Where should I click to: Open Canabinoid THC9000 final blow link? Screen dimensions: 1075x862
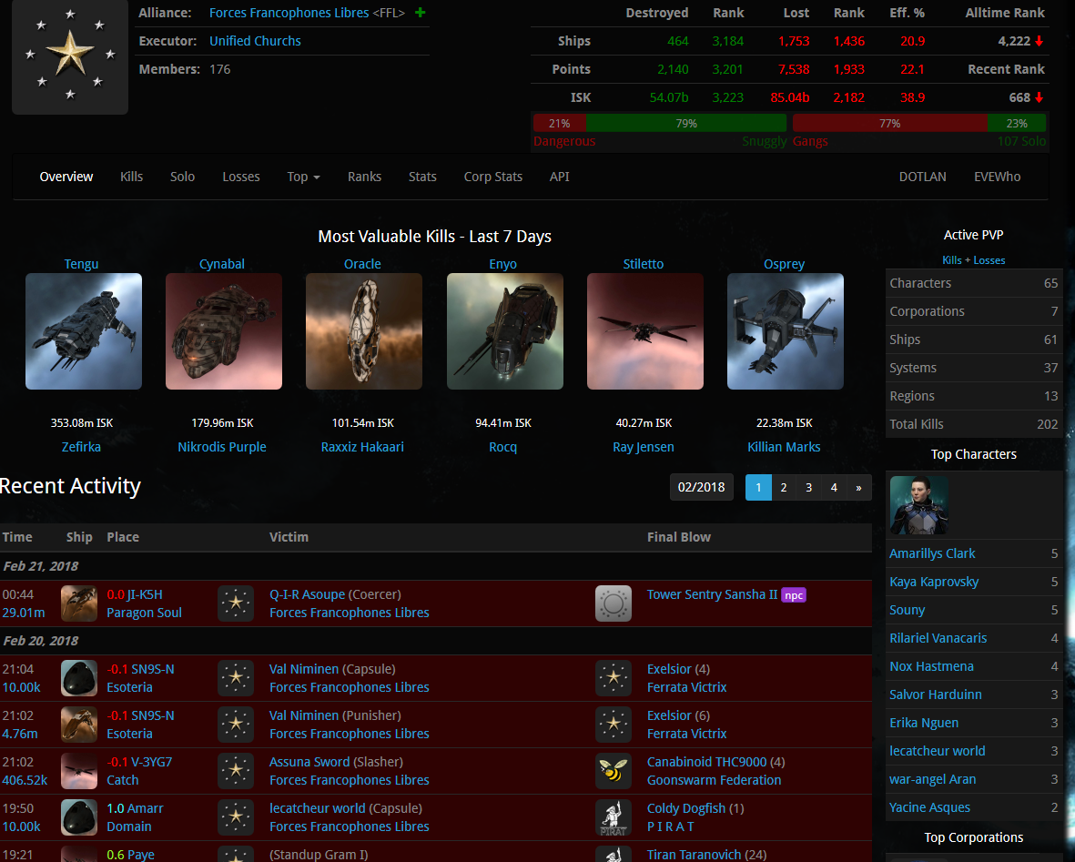pyautogui.click(x=707, y=762)
